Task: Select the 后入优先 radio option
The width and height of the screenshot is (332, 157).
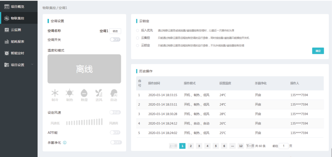Action: 138,30
